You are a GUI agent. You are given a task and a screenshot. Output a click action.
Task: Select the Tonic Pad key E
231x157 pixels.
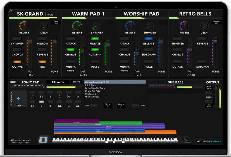(x=41, y=102)
